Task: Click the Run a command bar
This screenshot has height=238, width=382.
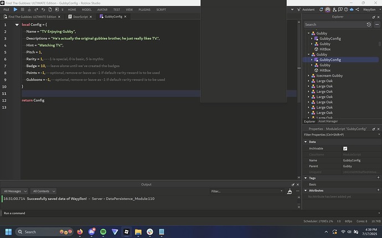Action: tap(190, 213)
